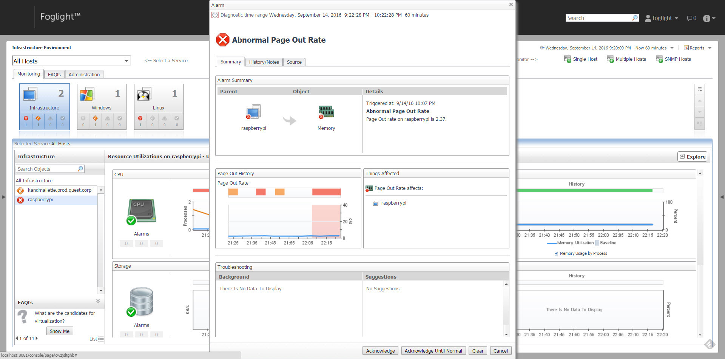The height and width of the screenshot is (359, 725).
Task: Click the Page Out Rate affects memory icon
Action: (369, 188)
